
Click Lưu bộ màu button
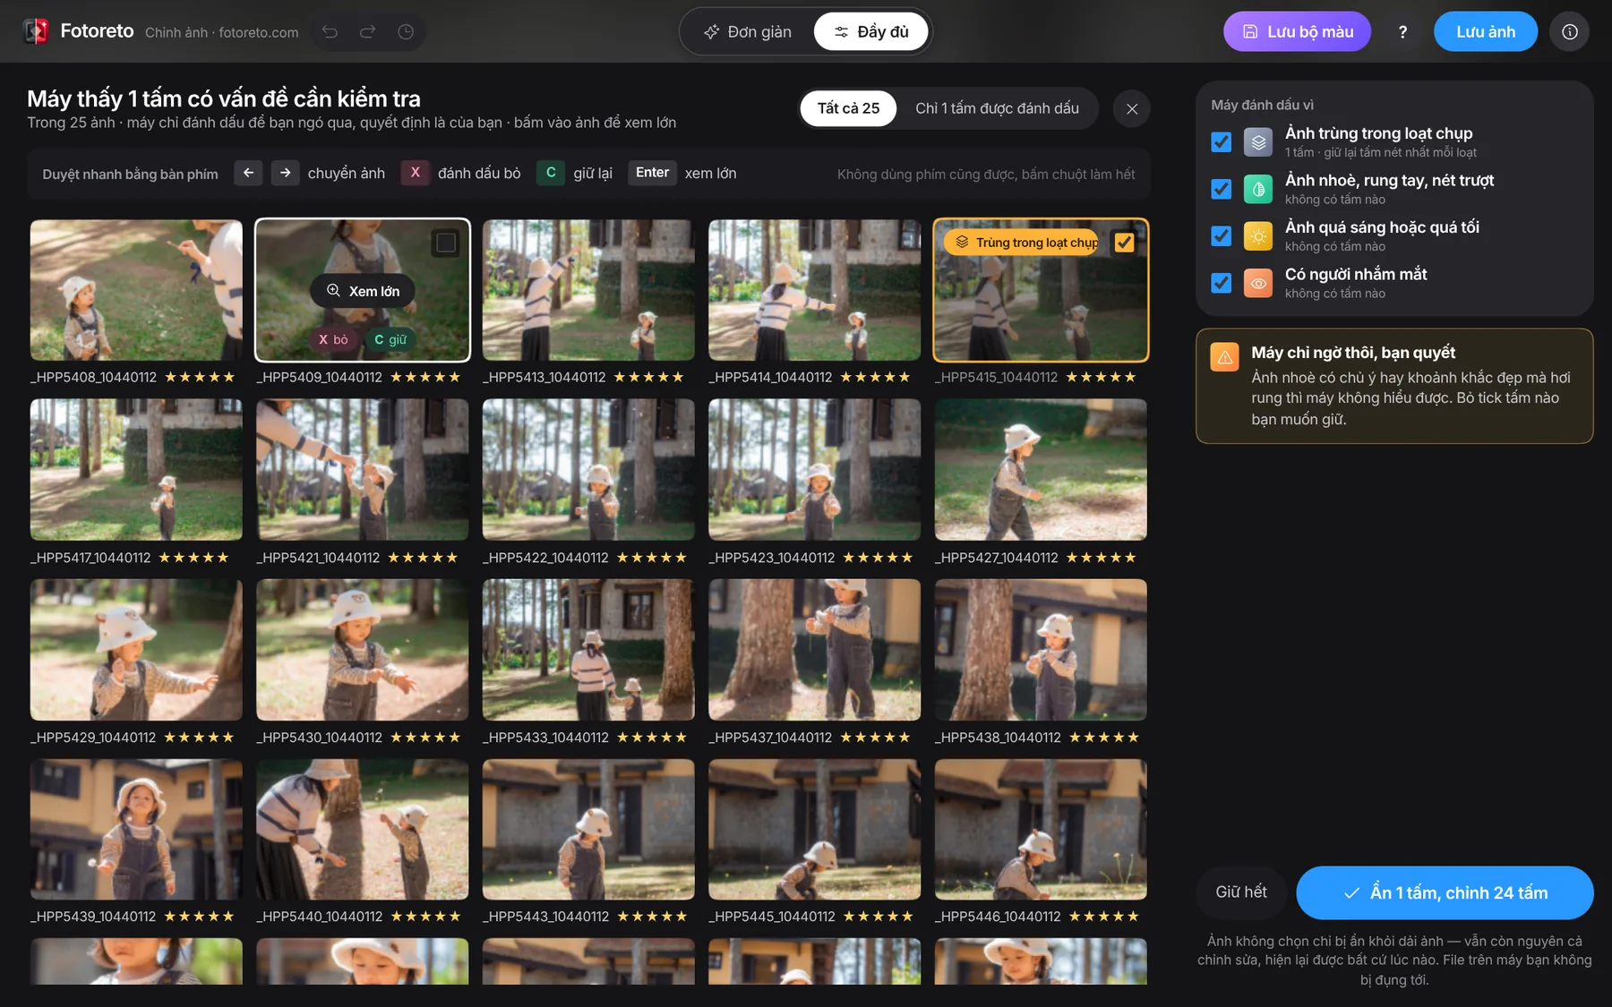pyautogui.click(x=1297, y=32)
